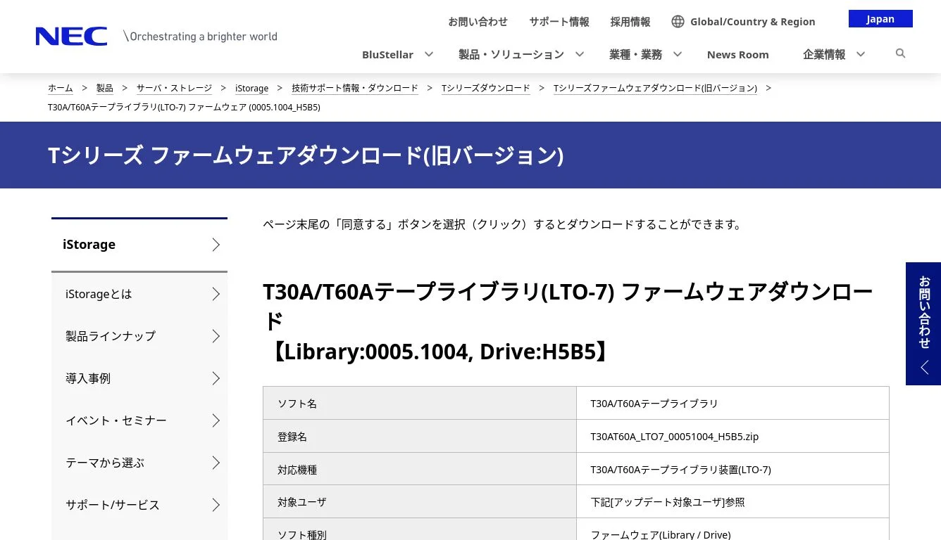Click the NEC logo
The height and width of the screenshot is (540, 941).
coord(71,37)
